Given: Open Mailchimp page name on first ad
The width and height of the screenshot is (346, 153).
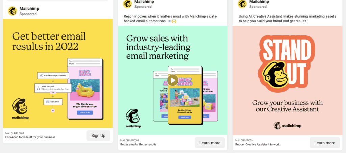Looking at the screenshot, I should click(29, 8).
